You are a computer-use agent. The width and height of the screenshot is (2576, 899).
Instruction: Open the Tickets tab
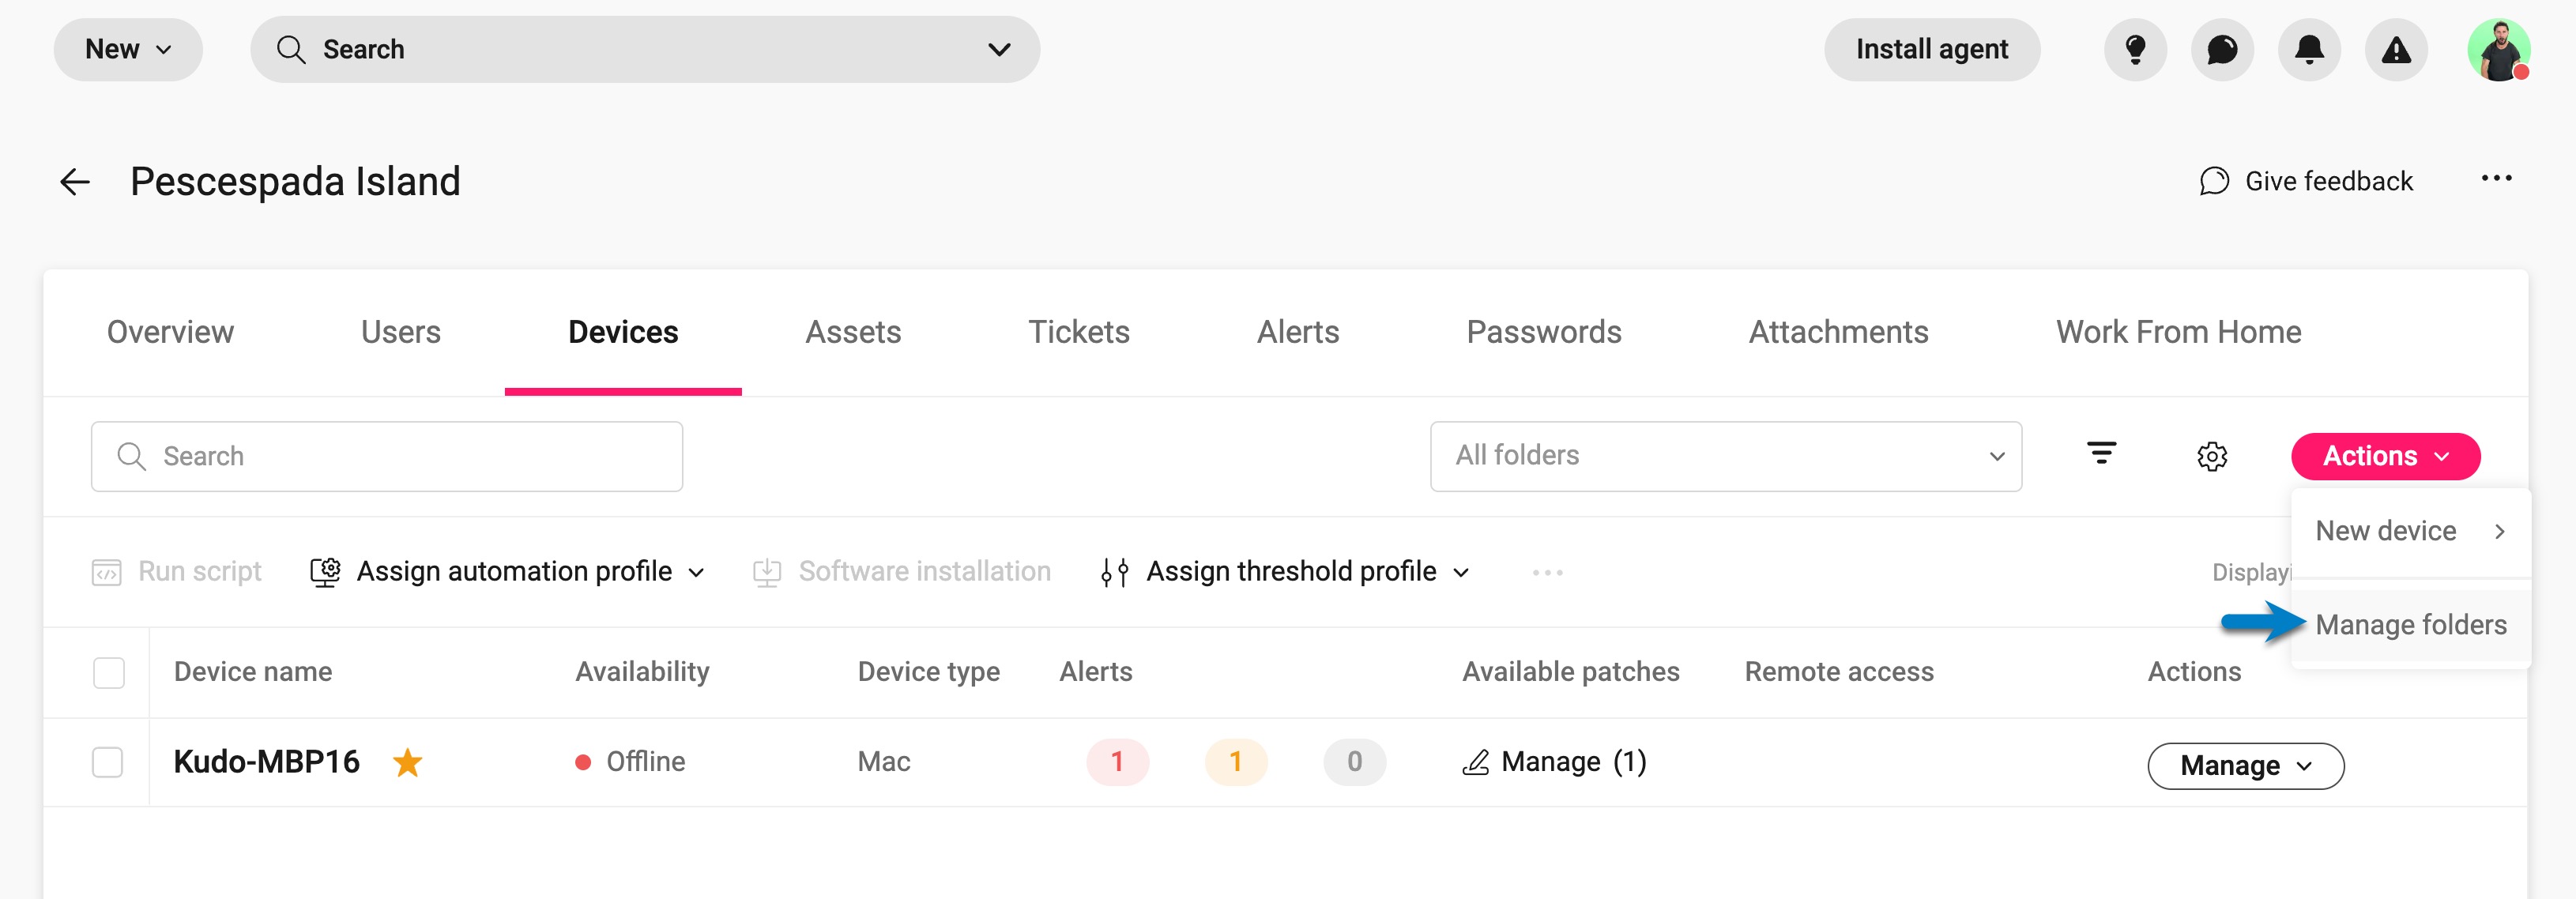[1078, 332]
